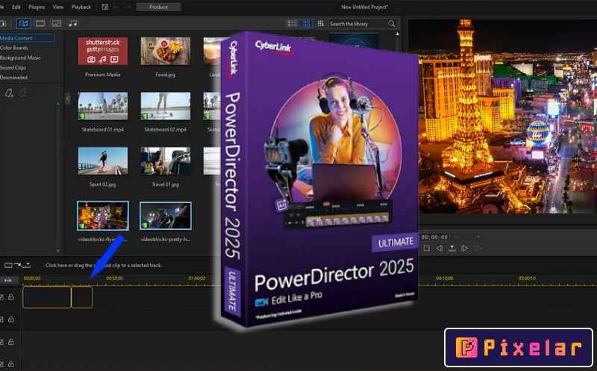597x371 pixels.
Task: Open the Edit menu
Action: 16,7
